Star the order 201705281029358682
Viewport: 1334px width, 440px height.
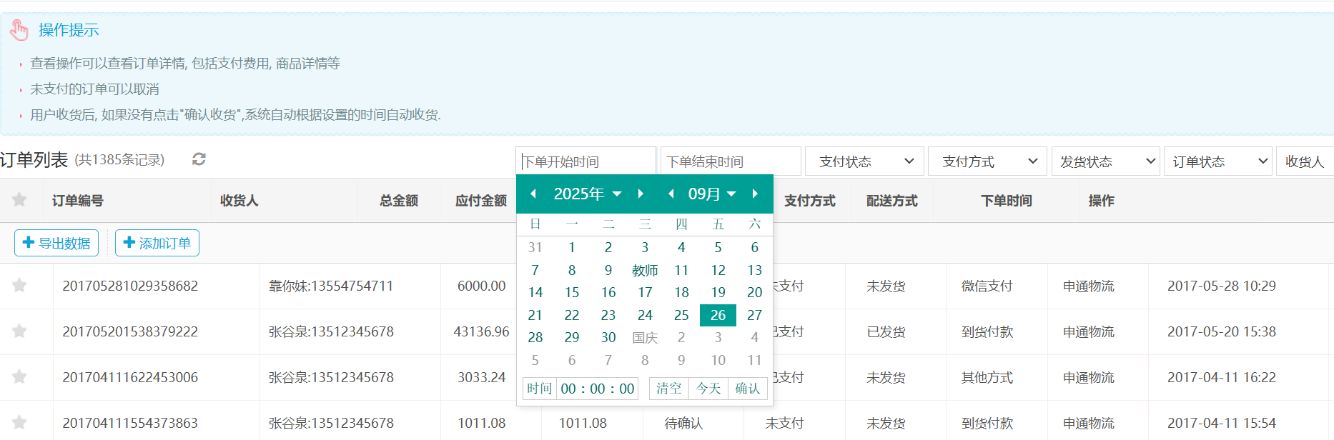coord(19,286)
